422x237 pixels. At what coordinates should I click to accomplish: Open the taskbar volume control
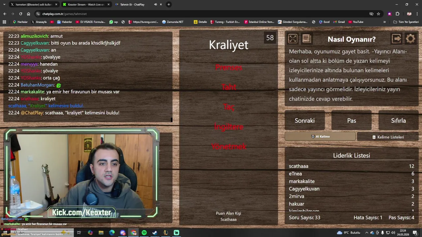click(x=393, y=233)
